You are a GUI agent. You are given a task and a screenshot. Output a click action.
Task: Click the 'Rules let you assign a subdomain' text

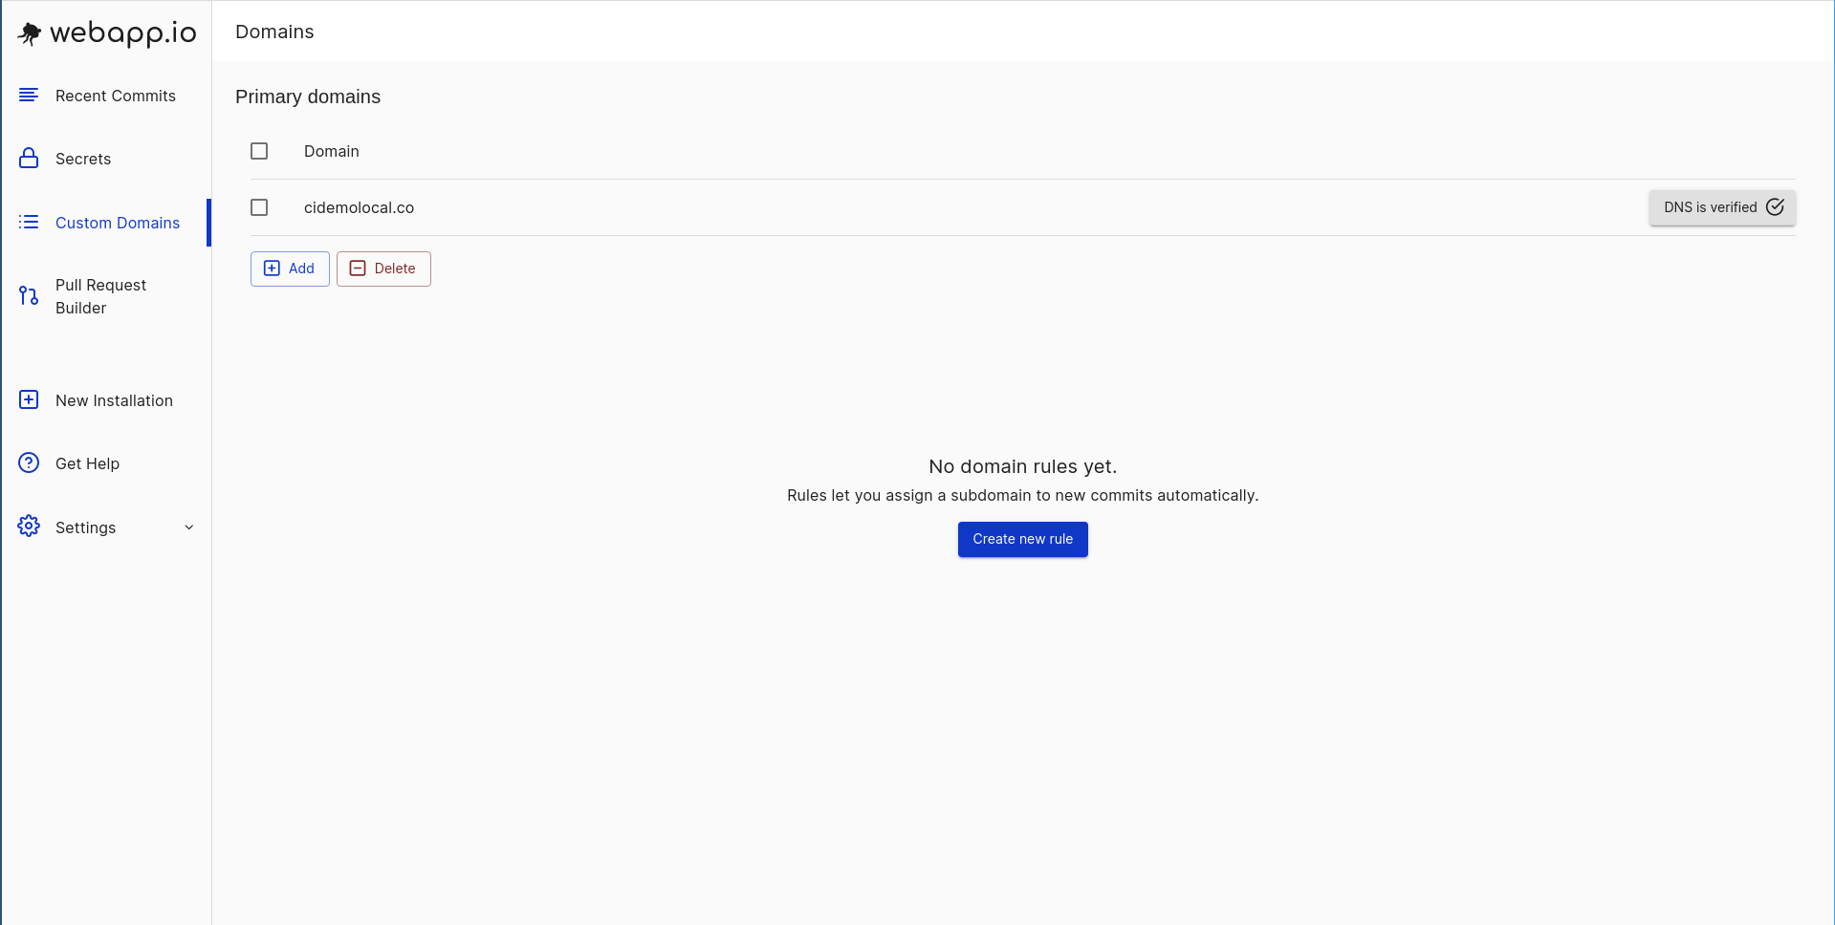click(x=1022, y=495)
